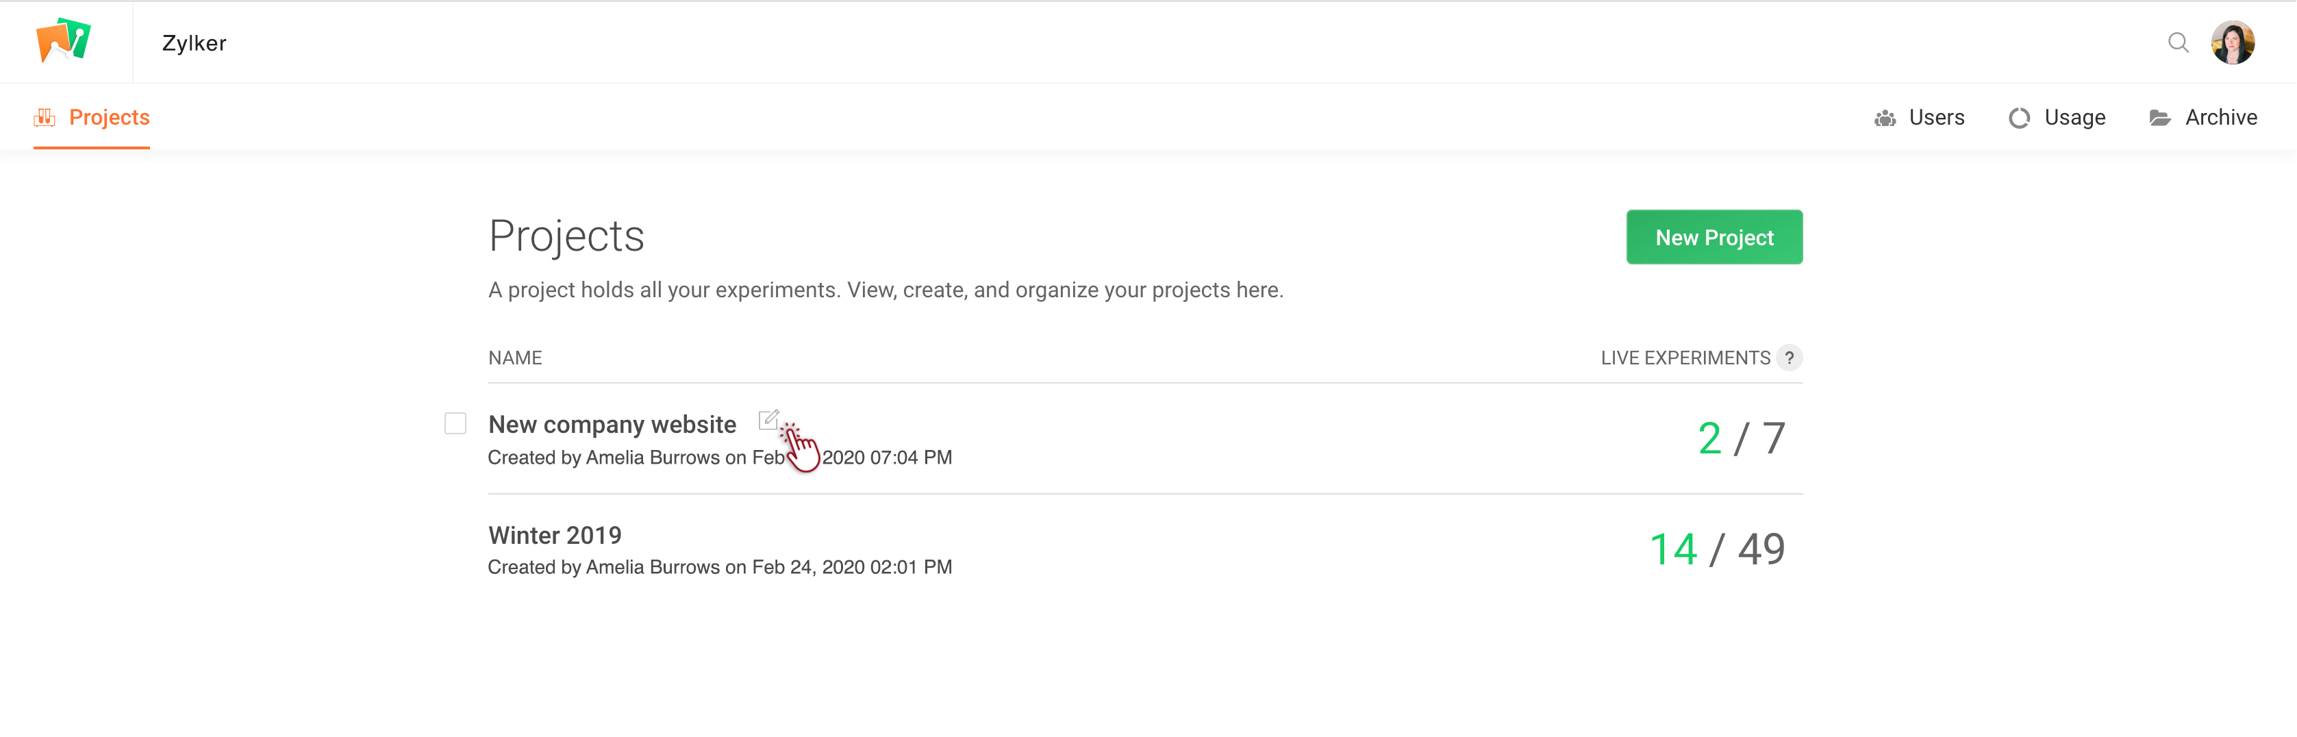Viewport: 2297px width, 737px height.
Task: Click the Projects tab icon
Action: (45, 118)
